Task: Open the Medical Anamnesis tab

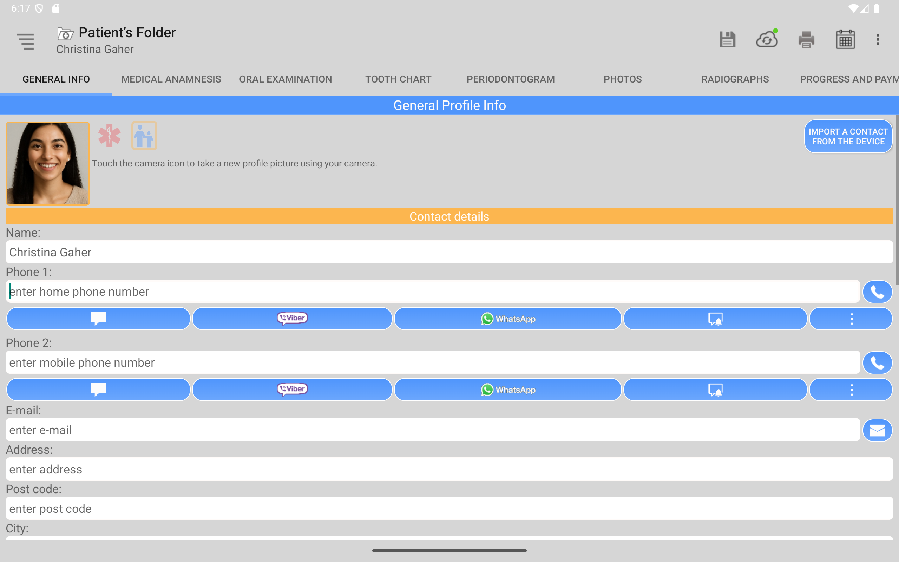Action: point(171,79)
